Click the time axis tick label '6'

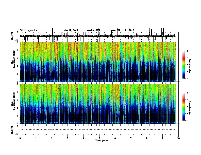click(115, 138)
